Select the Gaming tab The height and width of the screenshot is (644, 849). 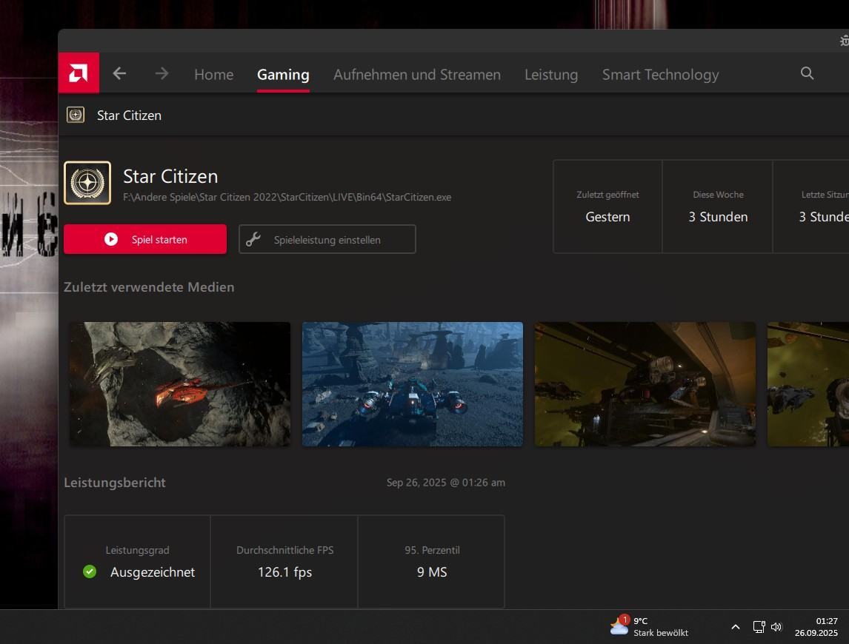coord(283,74)
